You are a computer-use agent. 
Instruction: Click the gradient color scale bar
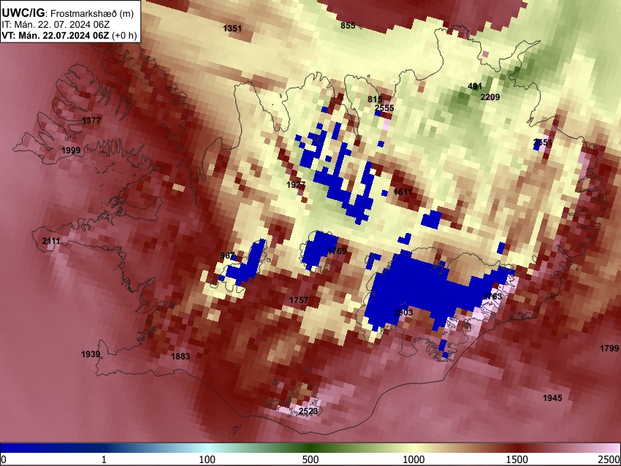(310, 448)
